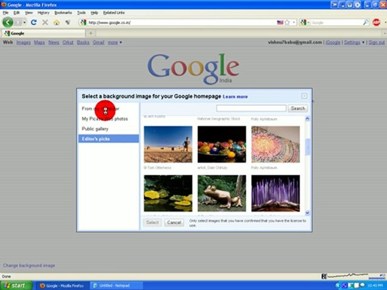Click the US flag icon in address bar

point(280,23)
